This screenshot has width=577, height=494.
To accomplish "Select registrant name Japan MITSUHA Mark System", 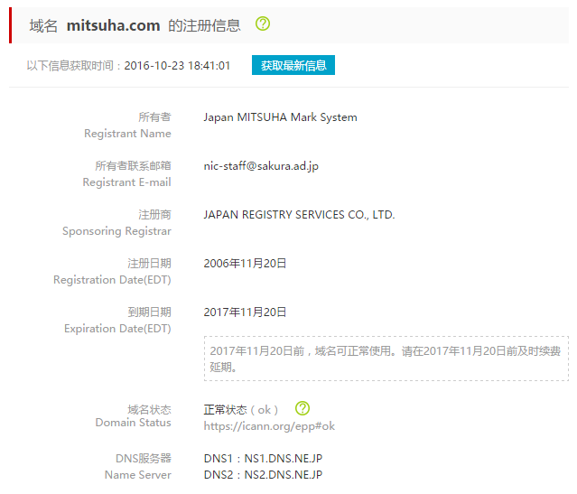I will [x=281, y=117].
